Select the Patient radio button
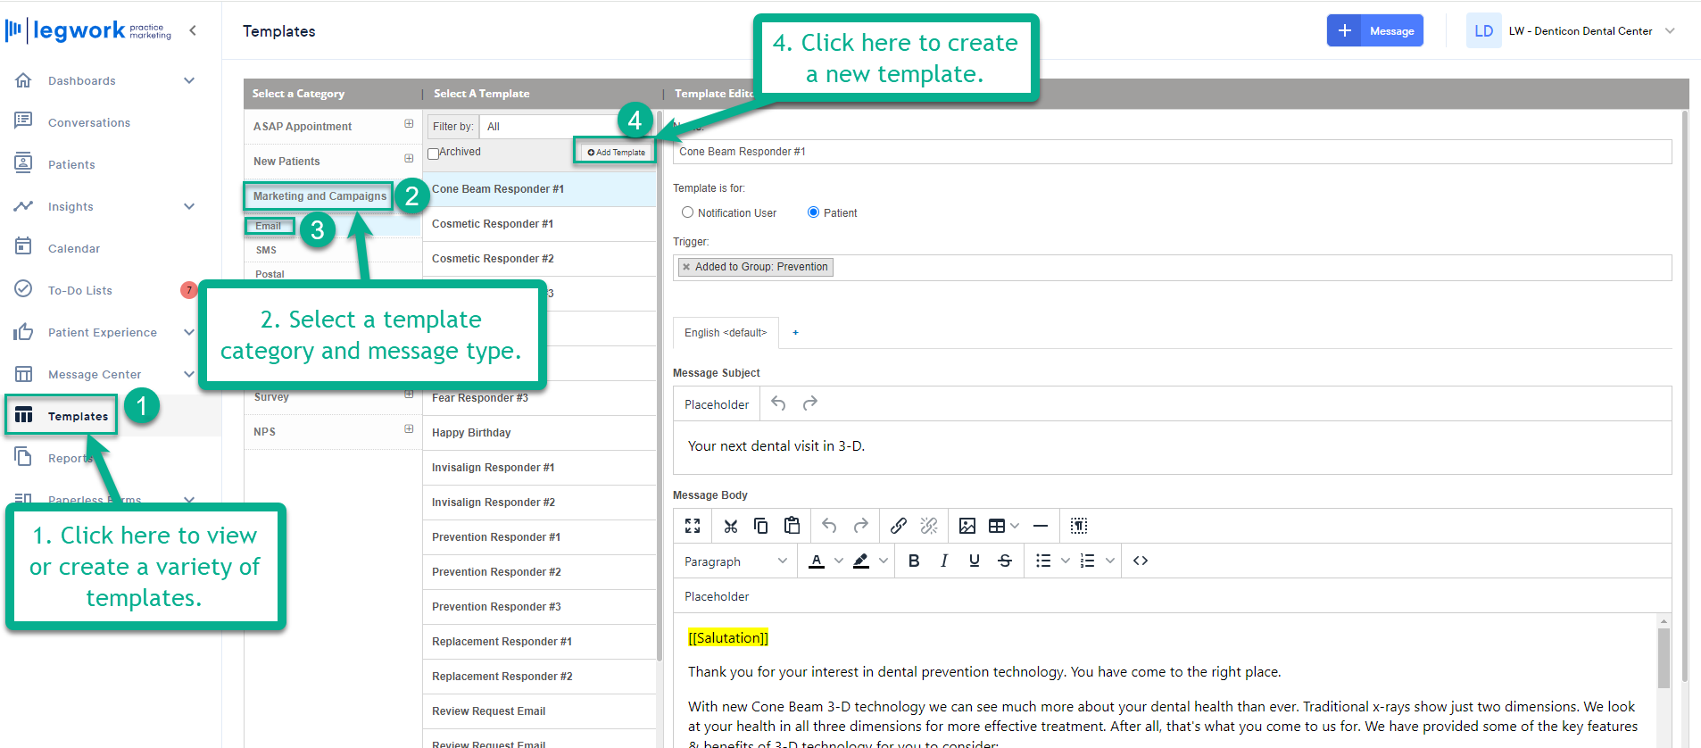The image size is (1701, 748). point(813,212)
